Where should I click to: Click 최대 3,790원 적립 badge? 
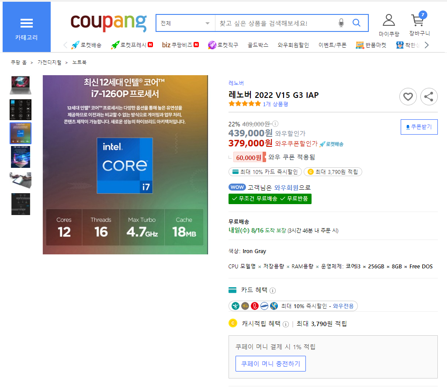tap(333, 172)
